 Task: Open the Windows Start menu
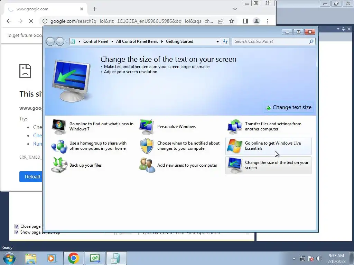click(x=9, y=258)
